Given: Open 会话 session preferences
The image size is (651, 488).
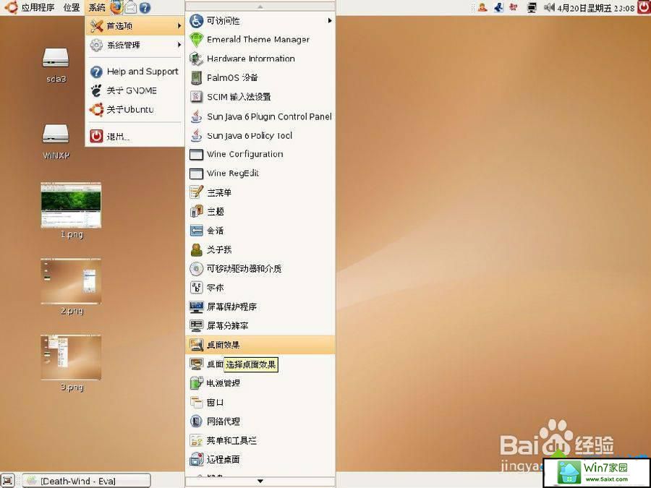Looking at the screenshot, I should pyautogui.click(x=260, y=231).
